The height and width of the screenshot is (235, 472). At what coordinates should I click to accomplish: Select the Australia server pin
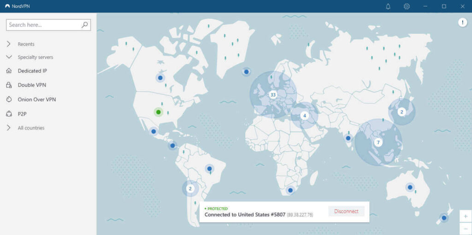point(410,187)
